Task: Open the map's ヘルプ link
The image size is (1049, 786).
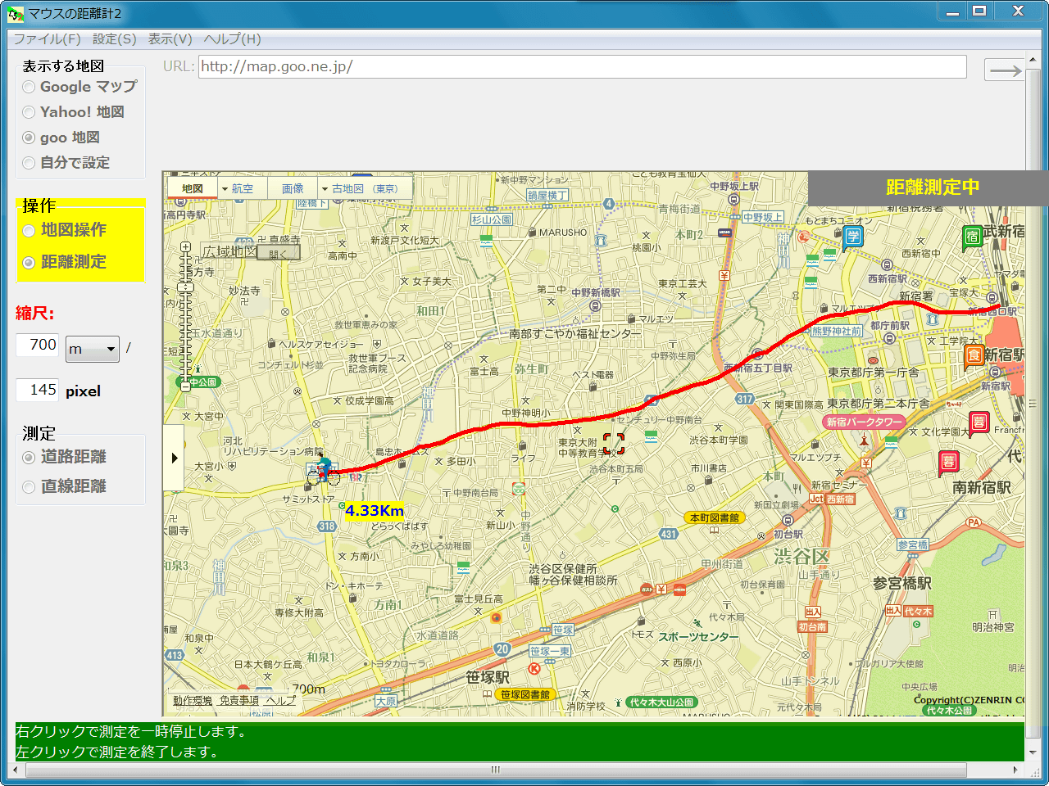Action: click(280, 701)
